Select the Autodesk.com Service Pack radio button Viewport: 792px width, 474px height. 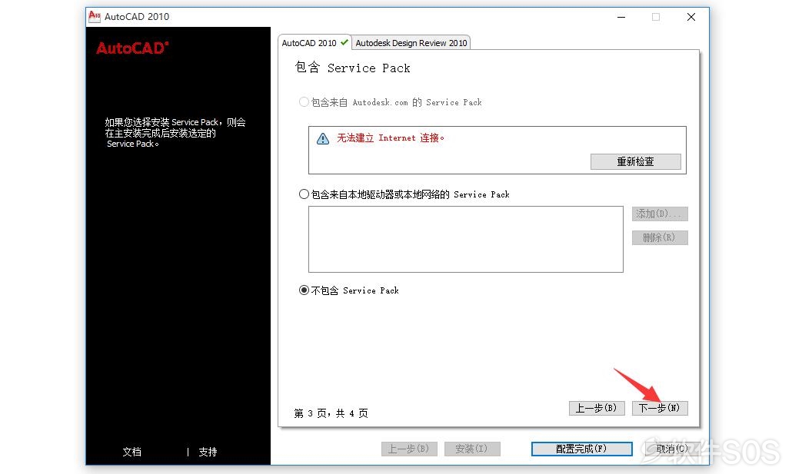304,102
